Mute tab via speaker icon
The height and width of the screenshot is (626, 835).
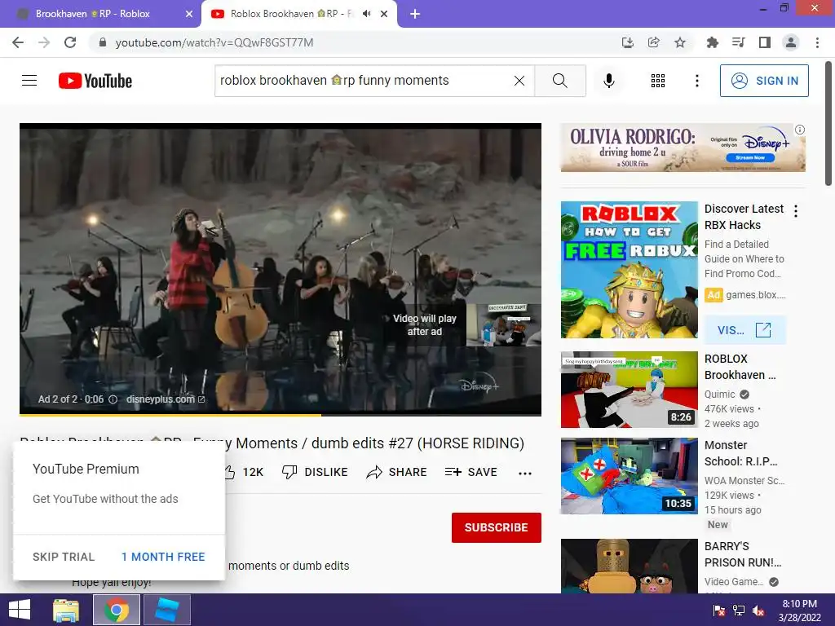[x=366, y=14]
